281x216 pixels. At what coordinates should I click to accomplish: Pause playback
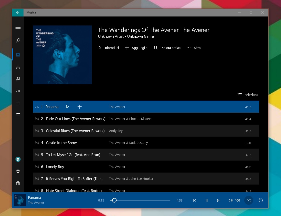pos(207,201)
